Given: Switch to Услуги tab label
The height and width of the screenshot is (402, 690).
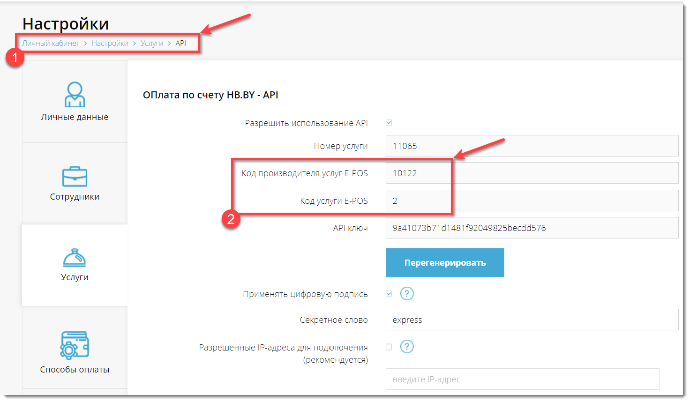Looking at the screenshot, I should coord(75,277).
